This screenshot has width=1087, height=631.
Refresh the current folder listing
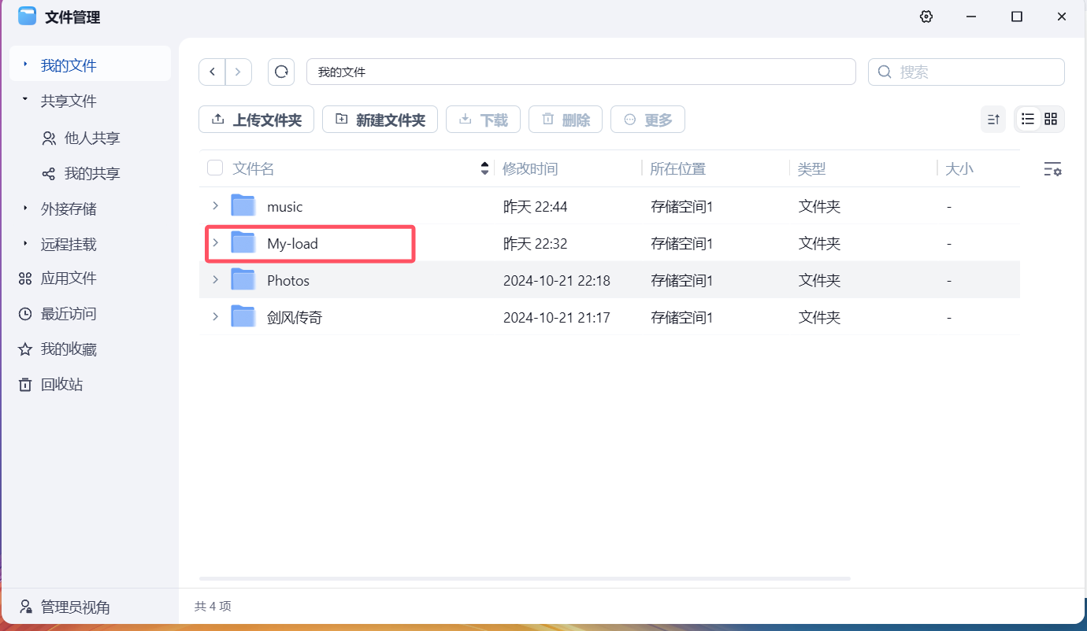point(281,72)
